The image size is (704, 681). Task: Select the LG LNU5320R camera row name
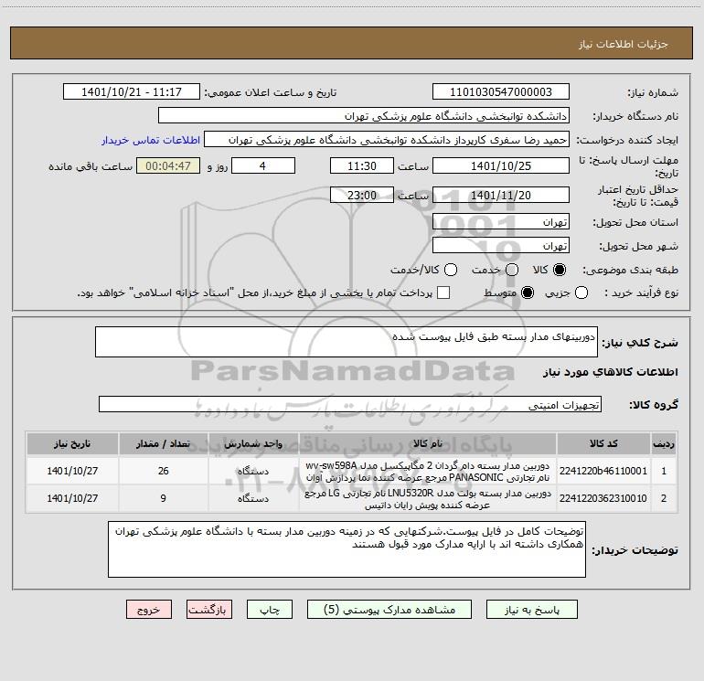point(428,498)
